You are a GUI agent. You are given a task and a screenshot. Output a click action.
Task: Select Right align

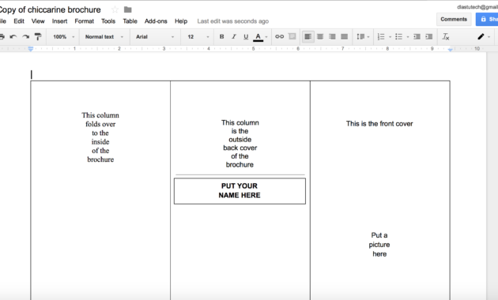click(332, 37)
